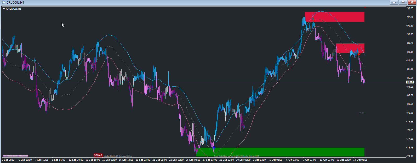The image size is (417, 163).
Task: Click the '14 Oct 02:00' time label
Action: point(361,160)
